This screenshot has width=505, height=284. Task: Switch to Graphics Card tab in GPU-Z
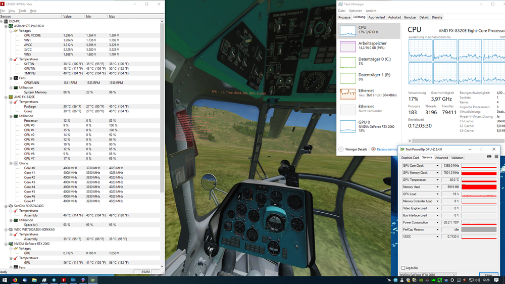pyautogui.click(x=410, y=158)
